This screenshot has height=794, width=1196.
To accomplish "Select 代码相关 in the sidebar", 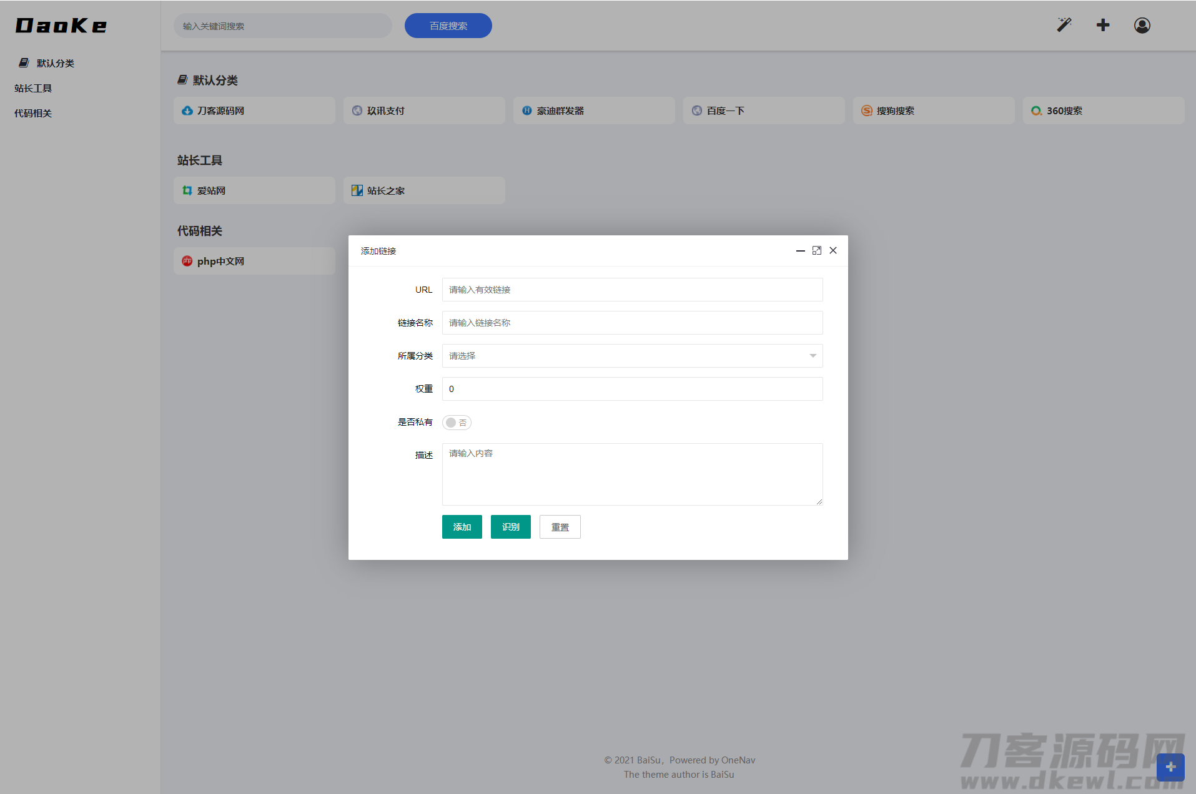I will pyautogui.click(x=33, y=113).
